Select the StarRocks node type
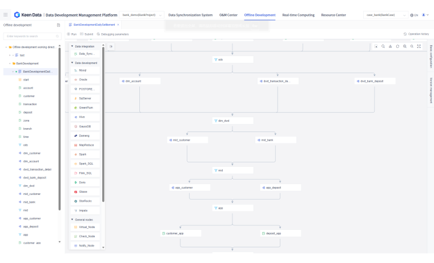This screenshot has height=263, width=434. (x=85, y=201)
